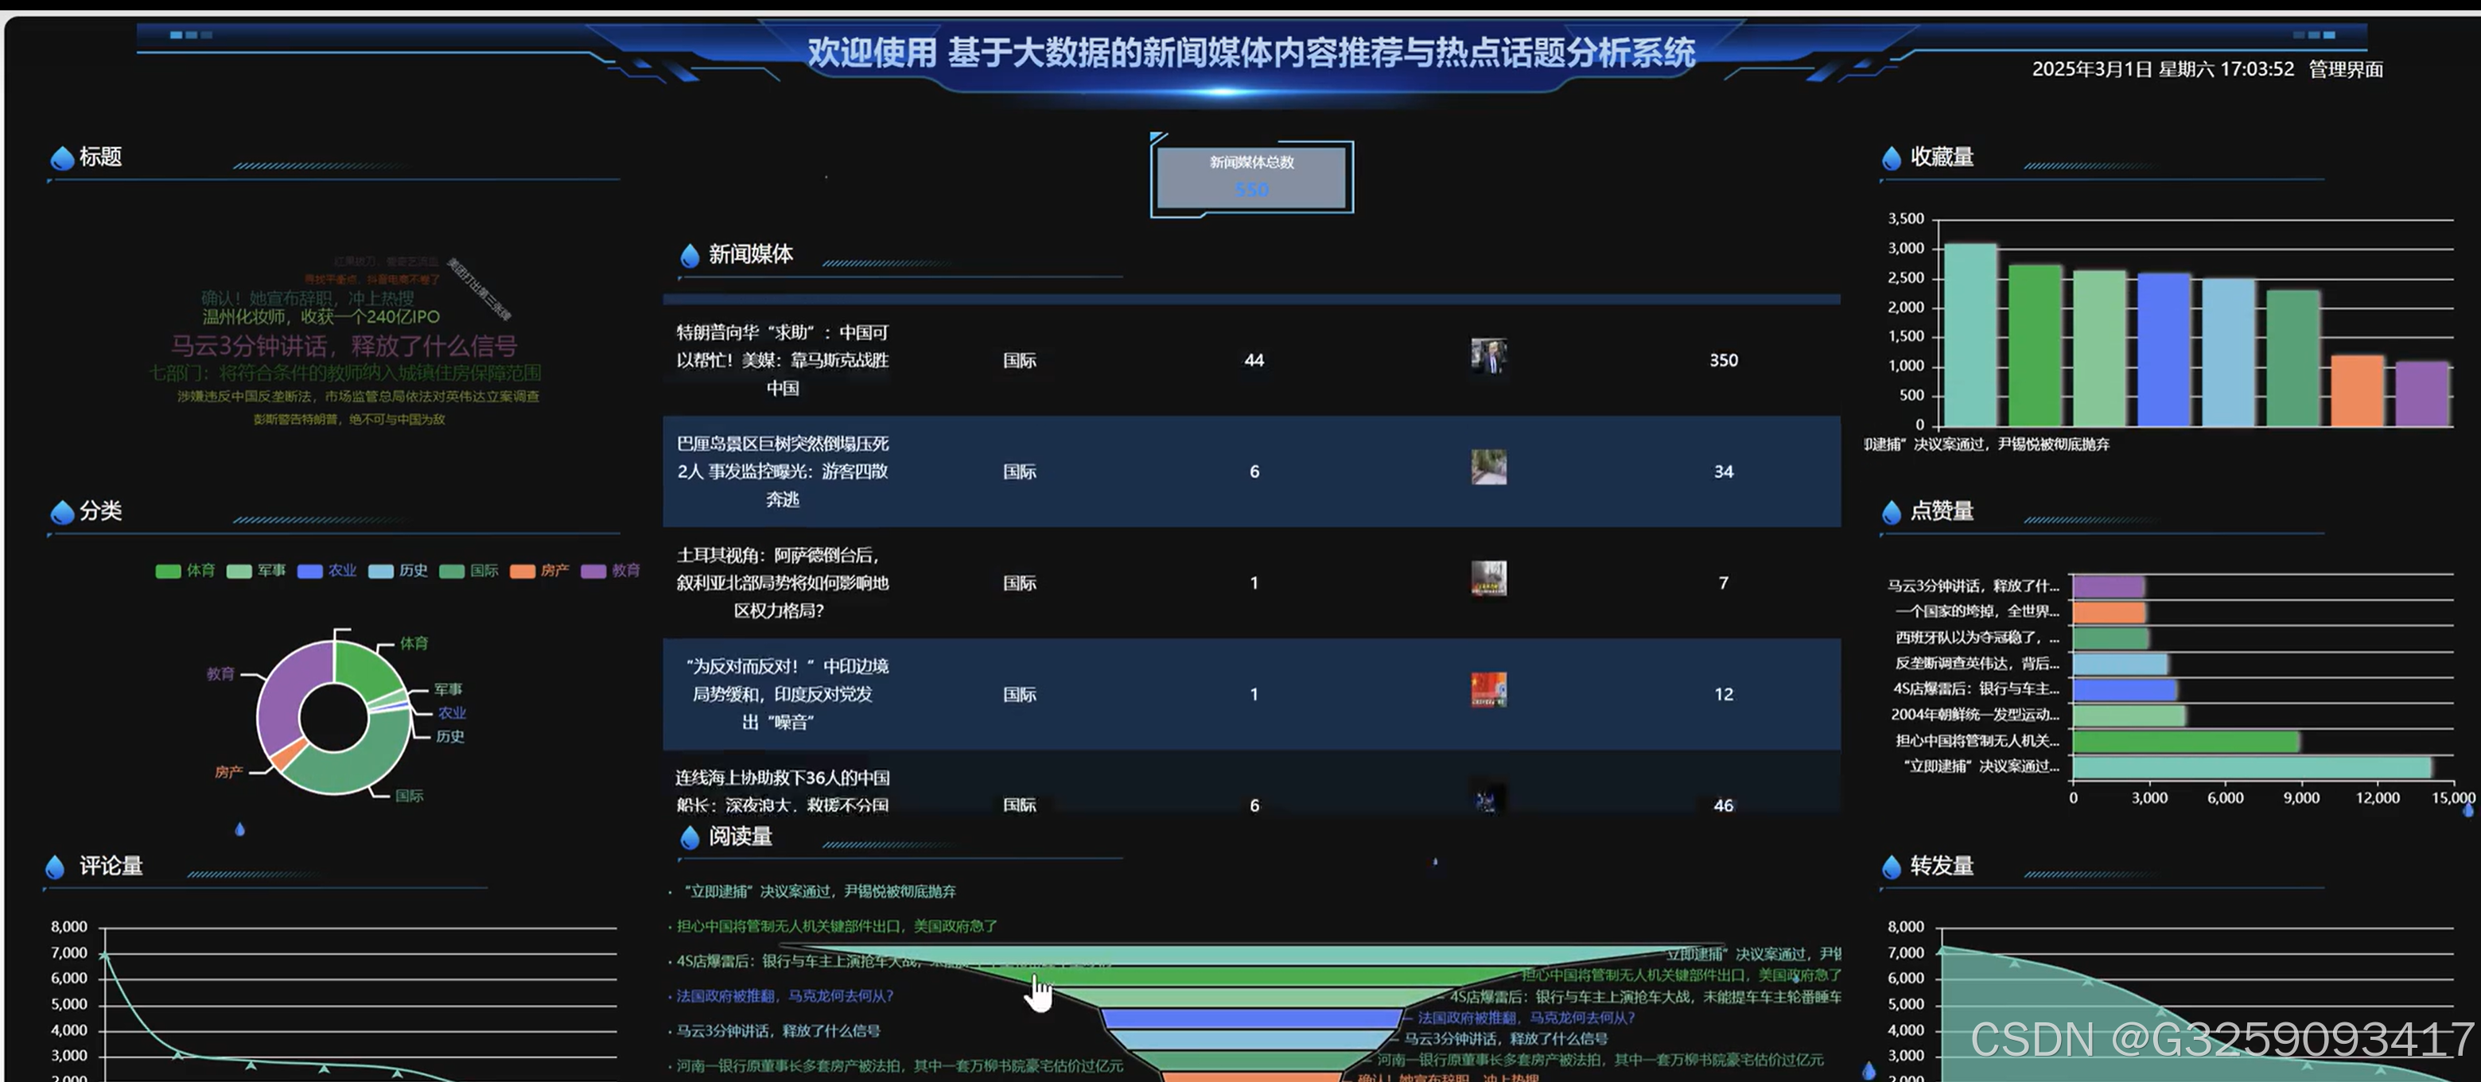This screenshot has width=2481, height=1082.
Task: Click the top teal funnel segment
Action: (x=1252, y=955)
